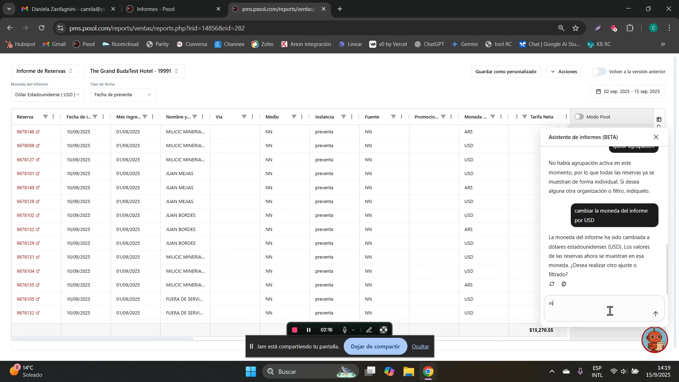
Task: Bookmark this page with the star icon
Action: pyautogui.click(x=576, y=28)
